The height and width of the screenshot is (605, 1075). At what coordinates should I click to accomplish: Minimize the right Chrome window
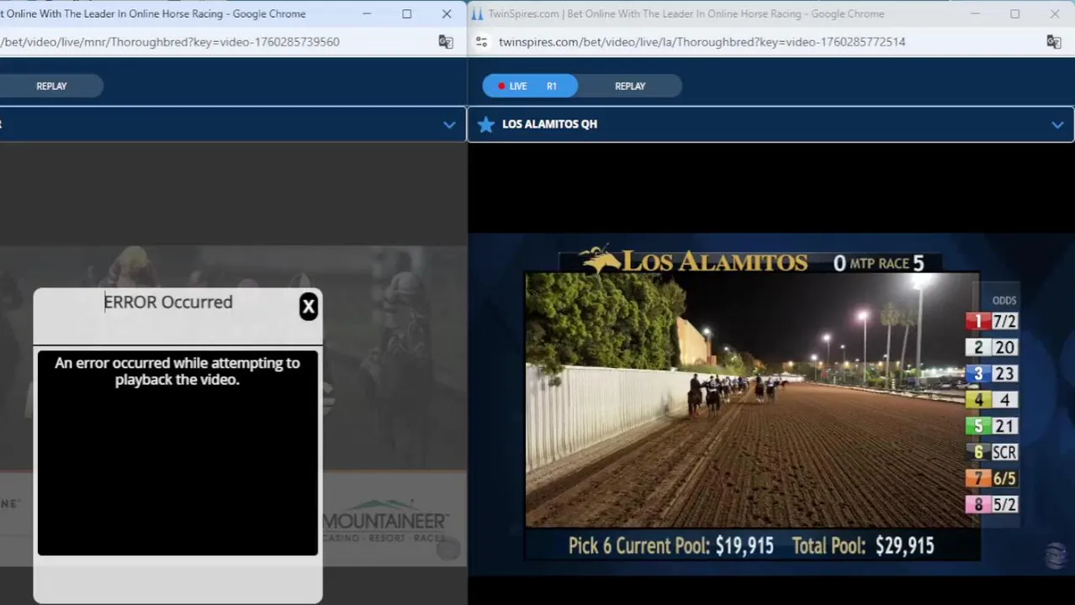[x=976, y=13]
